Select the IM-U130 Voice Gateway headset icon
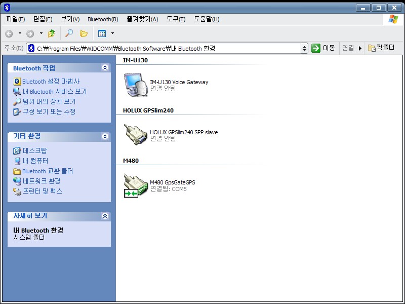Viewport: 405px width, 304px height. click(136, 85)
